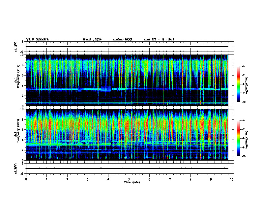Select the date label "Mar.5 , 2024"
Screen dimensions: 261x201
point(92,39)
